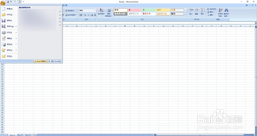Viewport: 257px width, 136px height.
Task: Pin the fifth recent document
Action: [60, 25]
